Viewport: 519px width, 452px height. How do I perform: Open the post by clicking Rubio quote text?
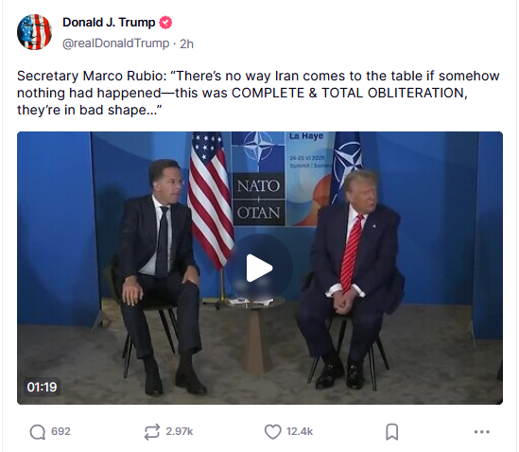tap(258, 93)
